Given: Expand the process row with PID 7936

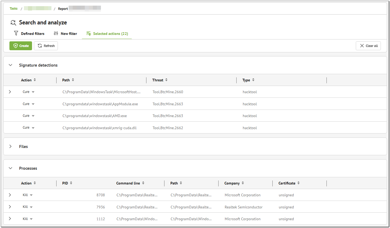Looking at the screenshot, I should pyautogui.click(x=10, y=207).
